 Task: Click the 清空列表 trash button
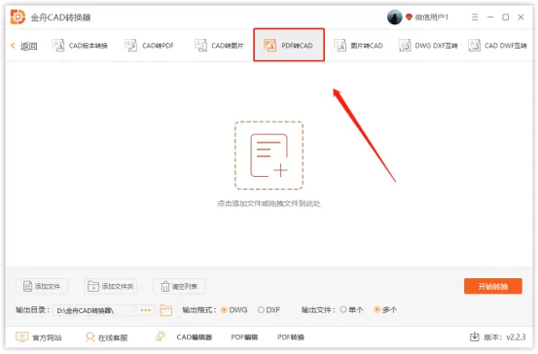coord(179,286)
